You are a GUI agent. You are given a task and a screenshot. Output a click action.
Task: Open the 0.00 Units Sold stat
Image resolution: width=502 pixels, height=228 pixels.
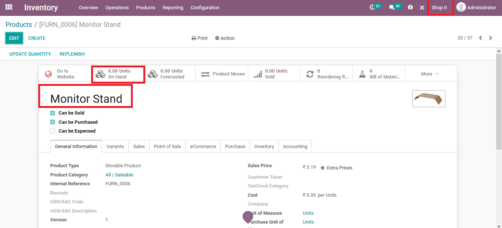274,74
